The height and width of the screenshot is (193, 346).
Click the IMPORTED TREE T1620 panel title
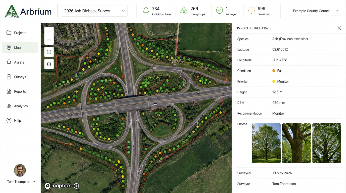pos(254,28)
